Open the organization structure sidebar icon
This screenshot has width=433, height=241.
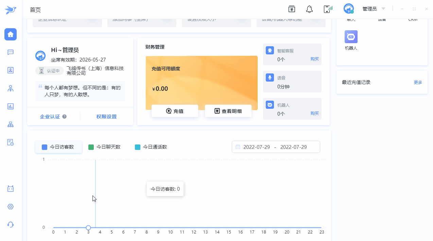[11, 124]
